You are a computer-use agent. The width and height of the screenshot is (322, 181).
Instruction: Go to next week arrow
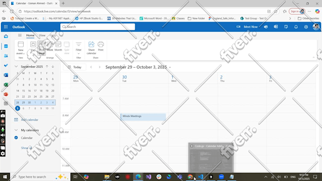tap(99, 67)
